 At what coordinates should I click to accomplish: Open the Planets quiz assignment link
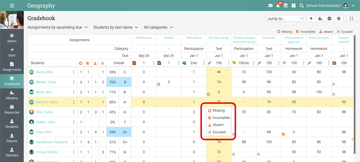point(144,38)
